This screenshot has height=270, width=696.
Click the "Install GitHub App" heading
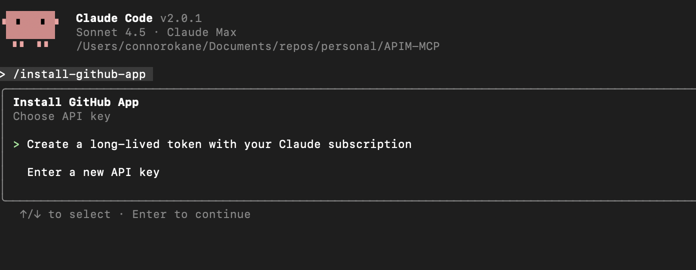[x=76, y=102]
